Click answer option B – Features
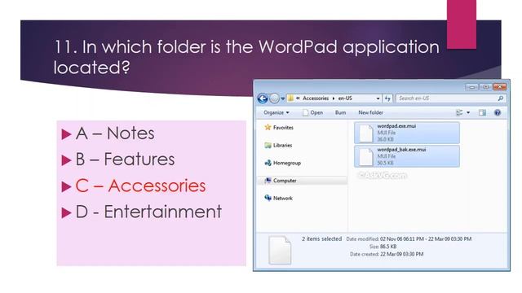This screenshot has height=293, width=522. [x=125, y=160]
